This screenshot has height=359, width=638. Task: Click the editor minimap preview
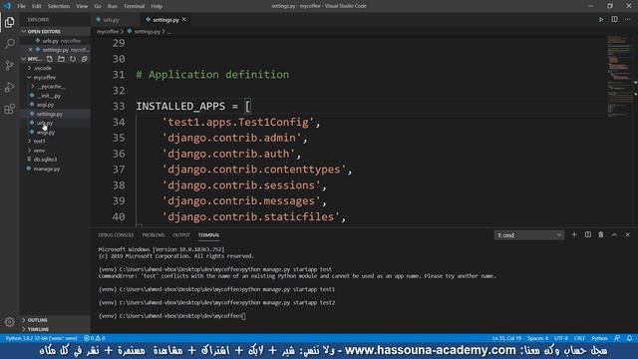[619, 76]
